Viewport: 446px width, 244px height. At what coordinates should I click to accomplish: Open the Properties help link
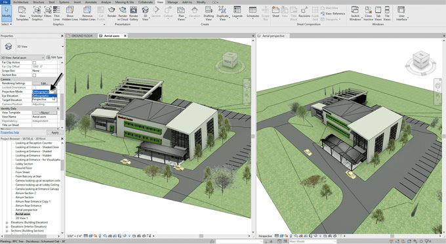click(10, 132)
